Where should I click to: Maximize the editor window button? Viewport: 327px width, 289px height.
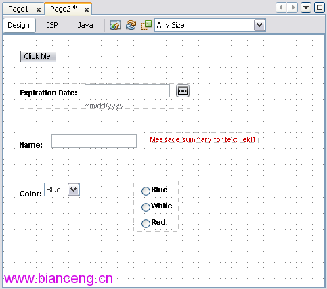(x=320, y=7)
